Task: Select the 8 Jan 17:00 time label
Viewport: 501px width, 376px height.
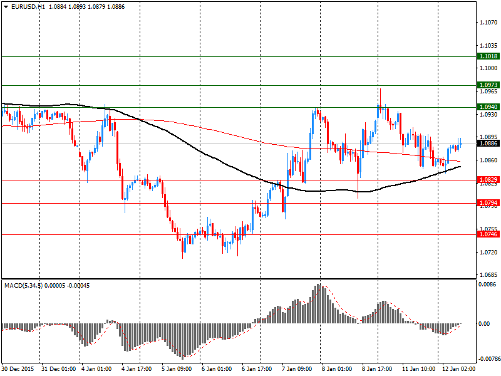Action: coord(378,369)
